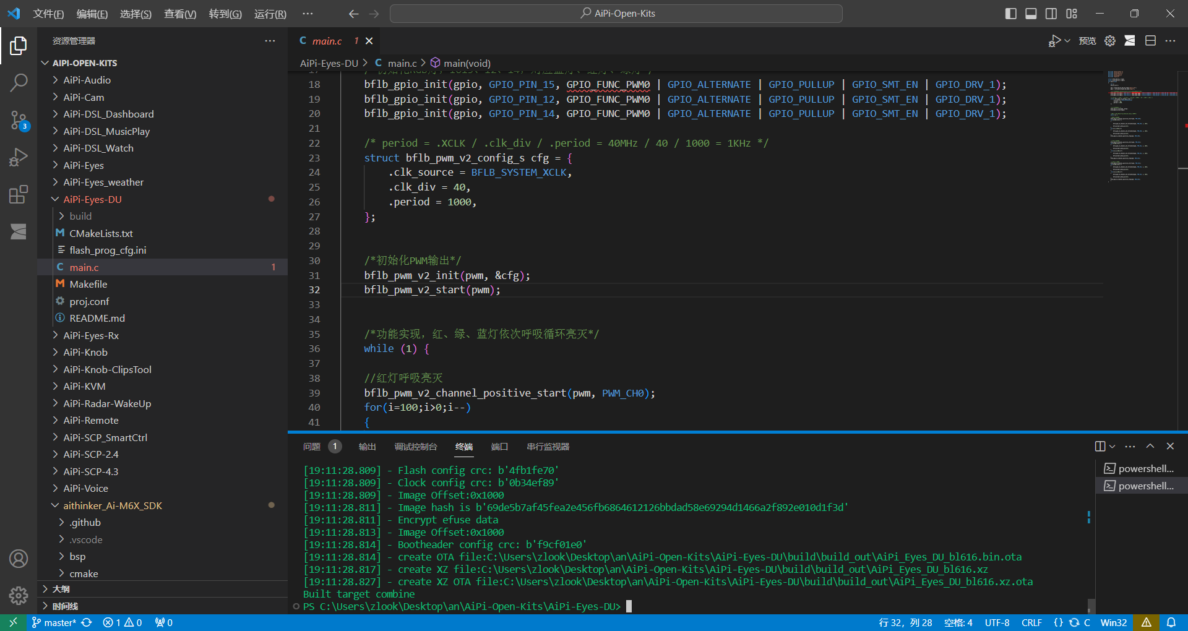The height and width of the screenshot is (631, 1188).
Task: Open the Manage gear in activity bar
Action: pyautogui.click(x=19, y=595)
